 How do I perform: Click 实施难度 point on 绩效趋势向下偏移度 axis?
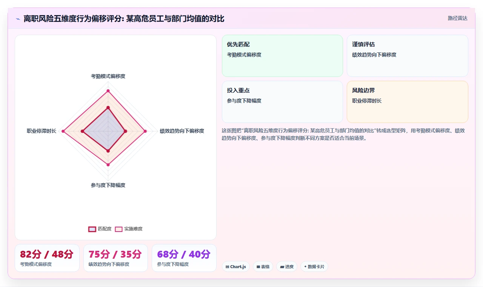145,131
